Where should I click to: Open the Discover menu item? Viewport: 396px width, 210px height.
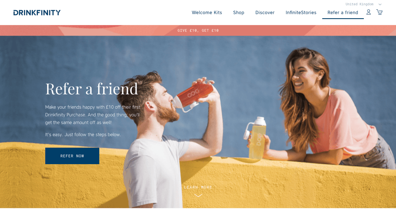(265, 13)
